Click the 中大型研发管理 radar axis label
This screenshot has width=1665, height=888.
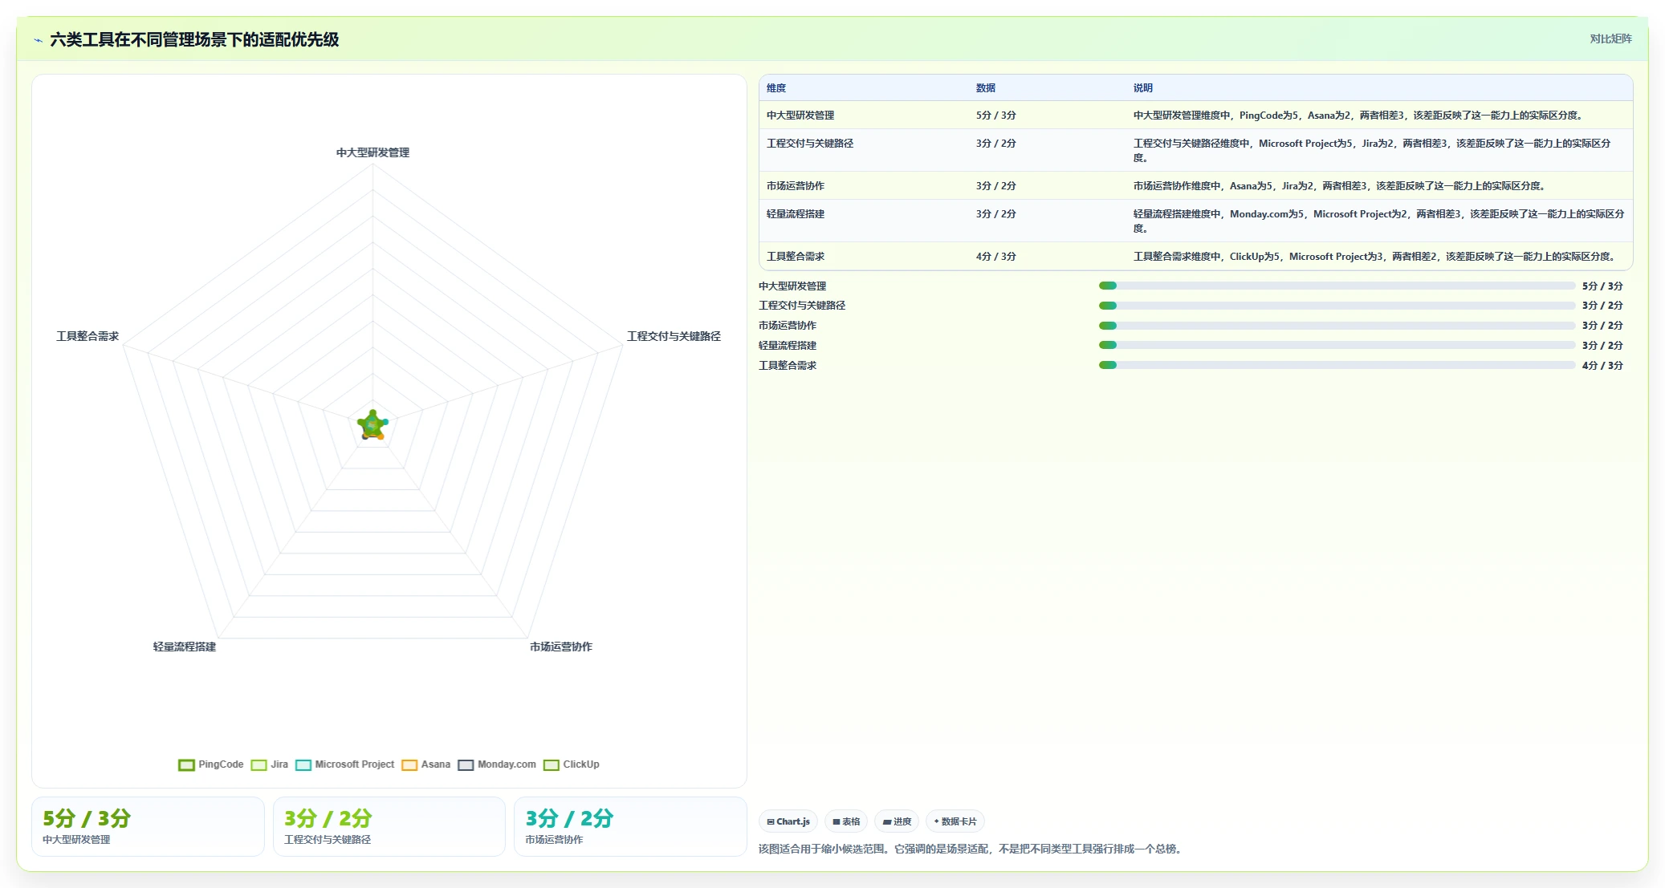(372, 152)
